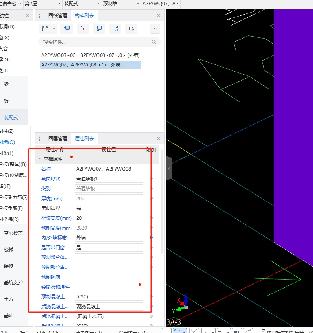Image resolution: width=313 pixels, height=333 pixels.
Task: Grab the component list panel drag handle
Action: pyautogui.click(x=39, y=15)
